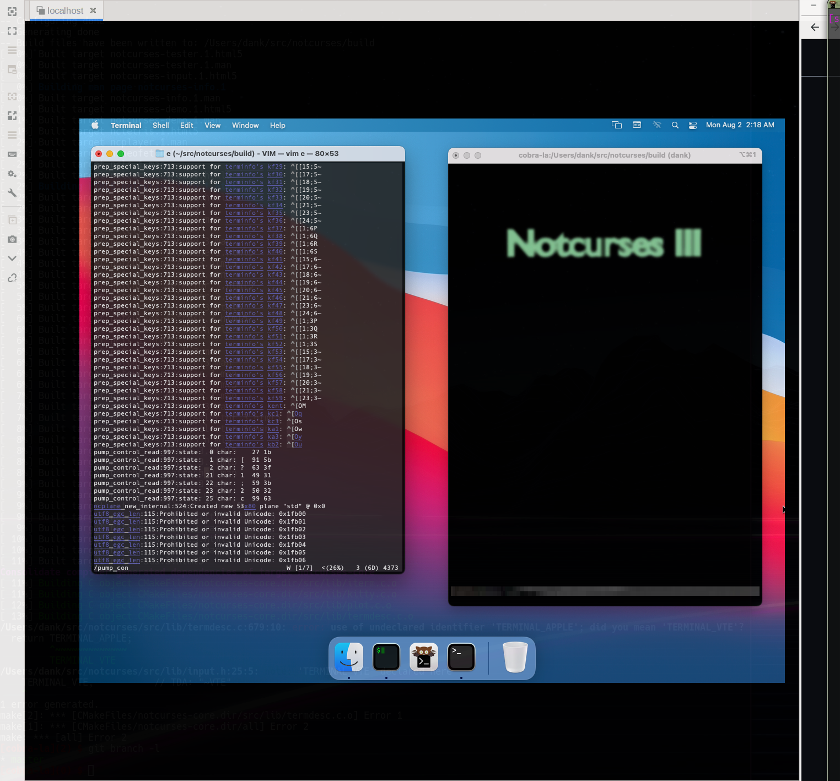Open Spotlight search from the menu bar

coord(675,125)
